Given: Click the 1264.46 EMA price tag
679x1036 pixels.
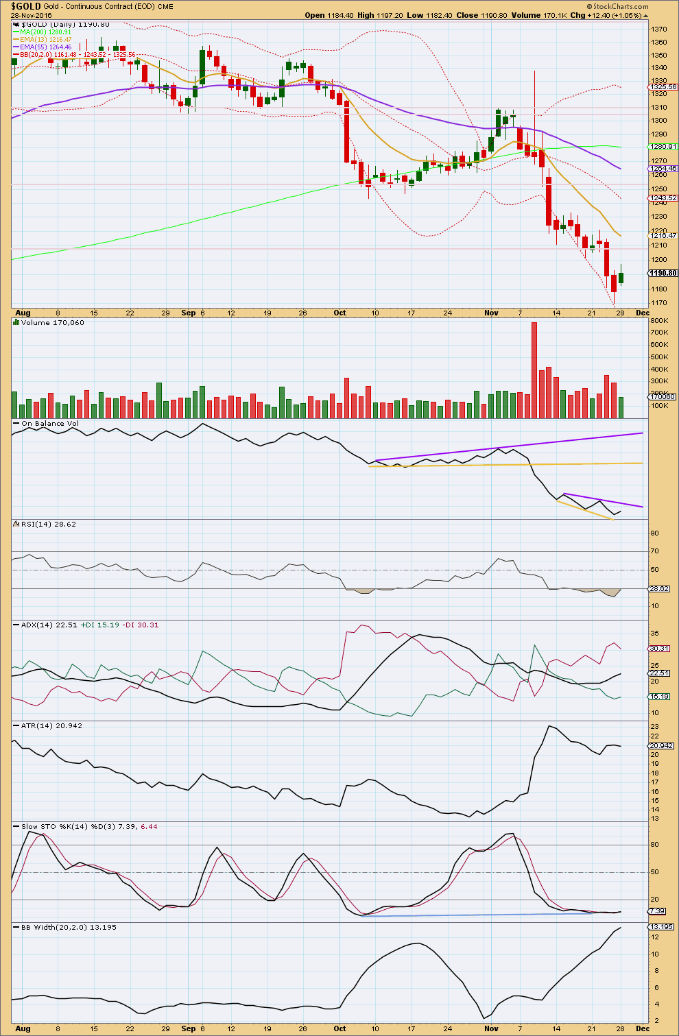Looking at the screenshot, I should pos(663,168).
